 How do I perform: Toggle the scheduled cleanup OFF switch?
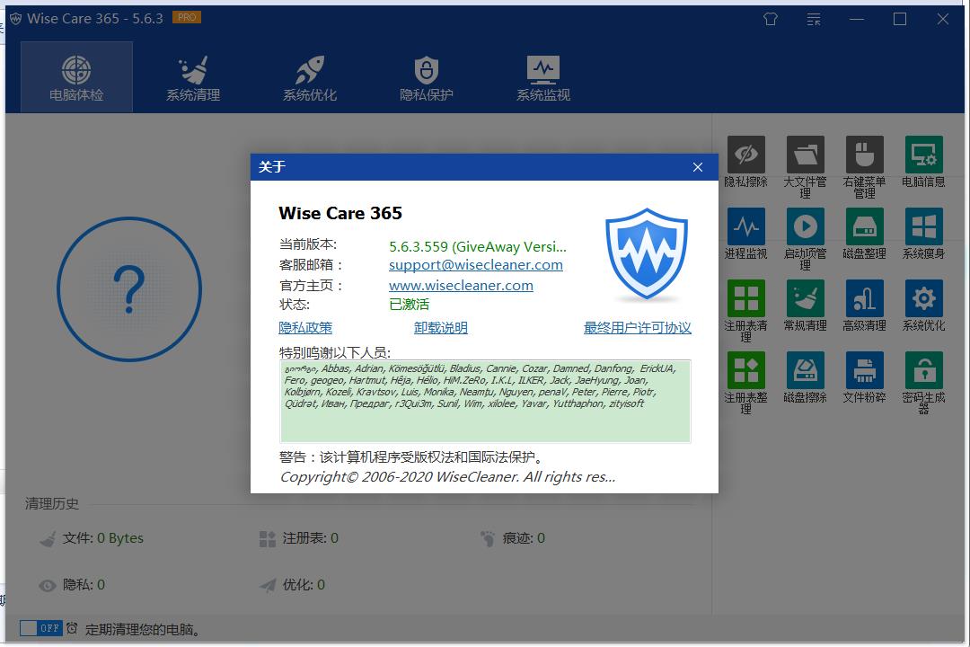(x=40, y=629)
